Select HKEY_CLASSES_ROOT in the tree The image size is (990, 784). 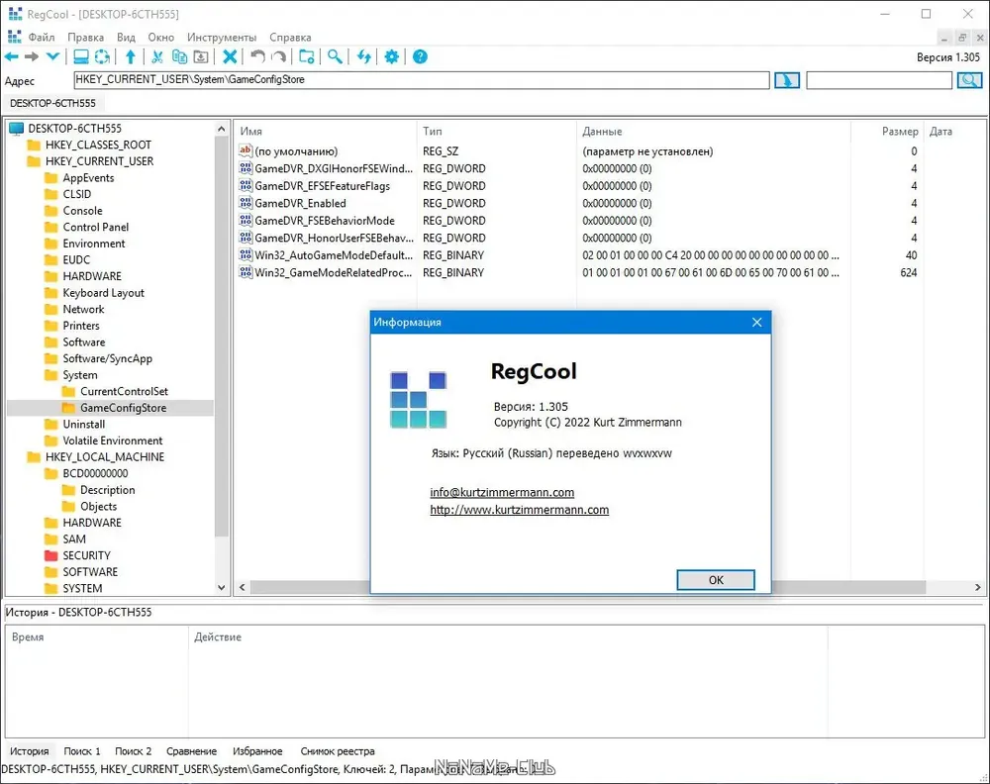98,145
